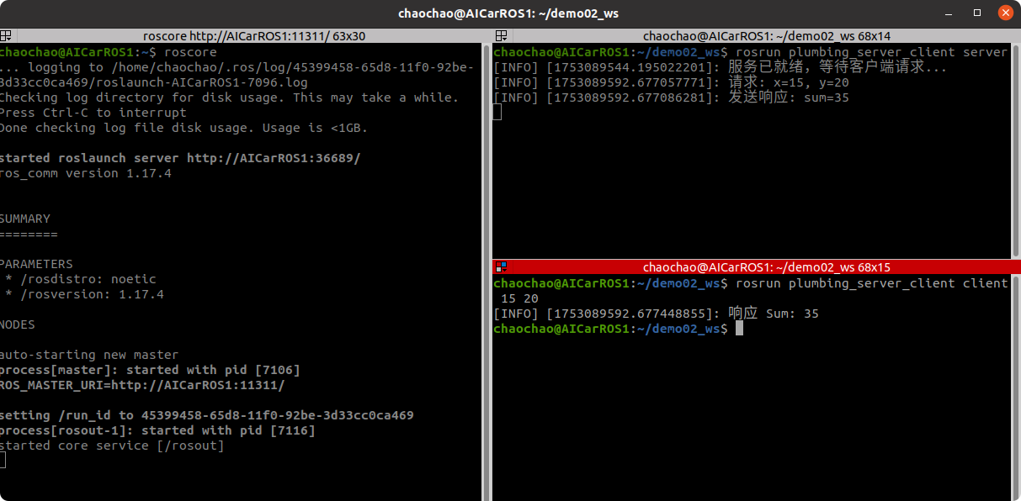The image size is (1021, 501).
Task: Click the 'process[master]: started with pid [7106]' line
Action: 149,370
